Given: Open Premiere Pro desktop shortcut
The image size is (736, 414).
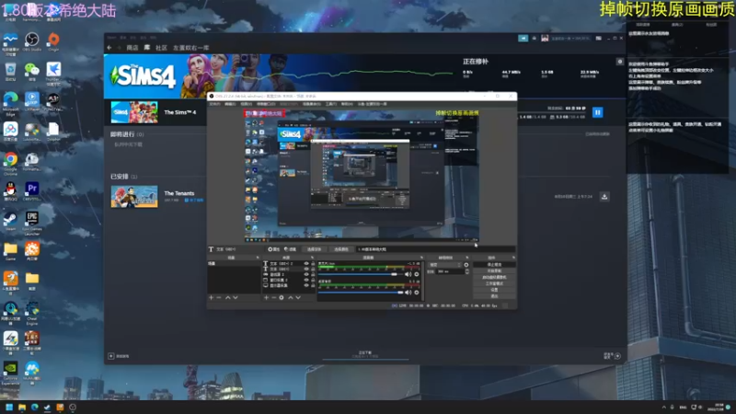Looking at the screenshot, I should pyautogui.click(x=32, y=190).
